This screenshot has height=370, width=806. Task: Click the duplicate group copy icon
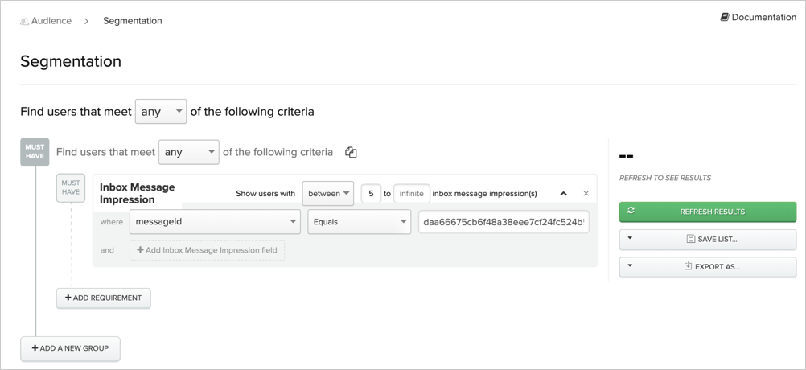click(x=351, y=152)
